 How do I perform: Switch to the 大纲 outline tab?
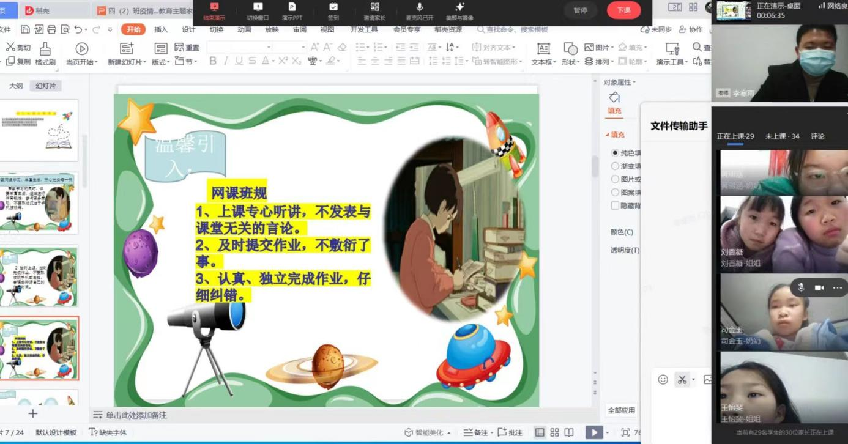pyautogui.click(x=16, y=86)
